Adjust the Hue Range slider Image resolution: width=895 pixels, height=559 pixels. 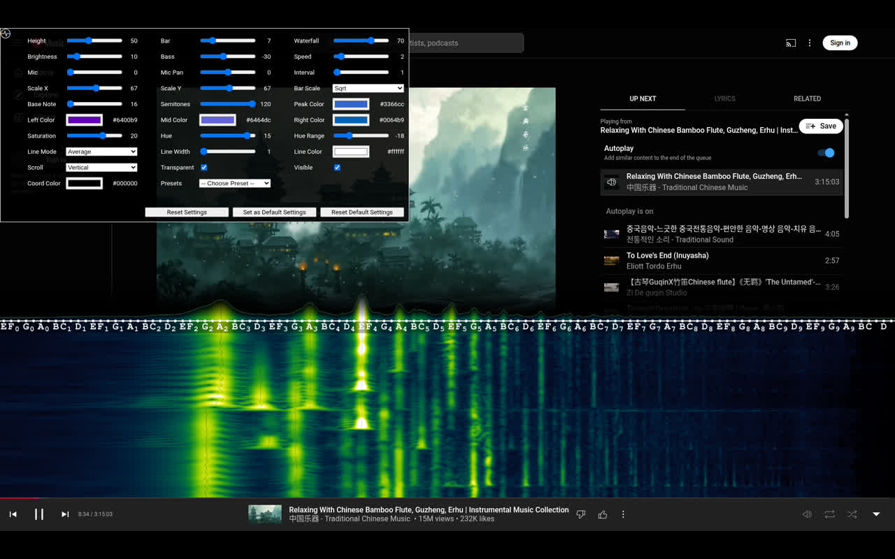[x=361, y=136]
